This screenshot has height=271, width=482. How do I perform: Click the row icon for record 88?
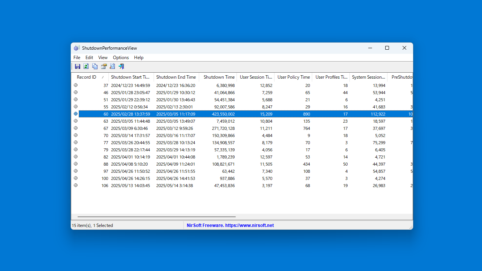[76, 164]
